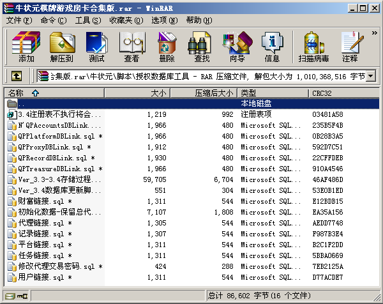Run the Test (测试) archive tool
The height and width of the screenshot is (304, 383).
pos(96,47)
